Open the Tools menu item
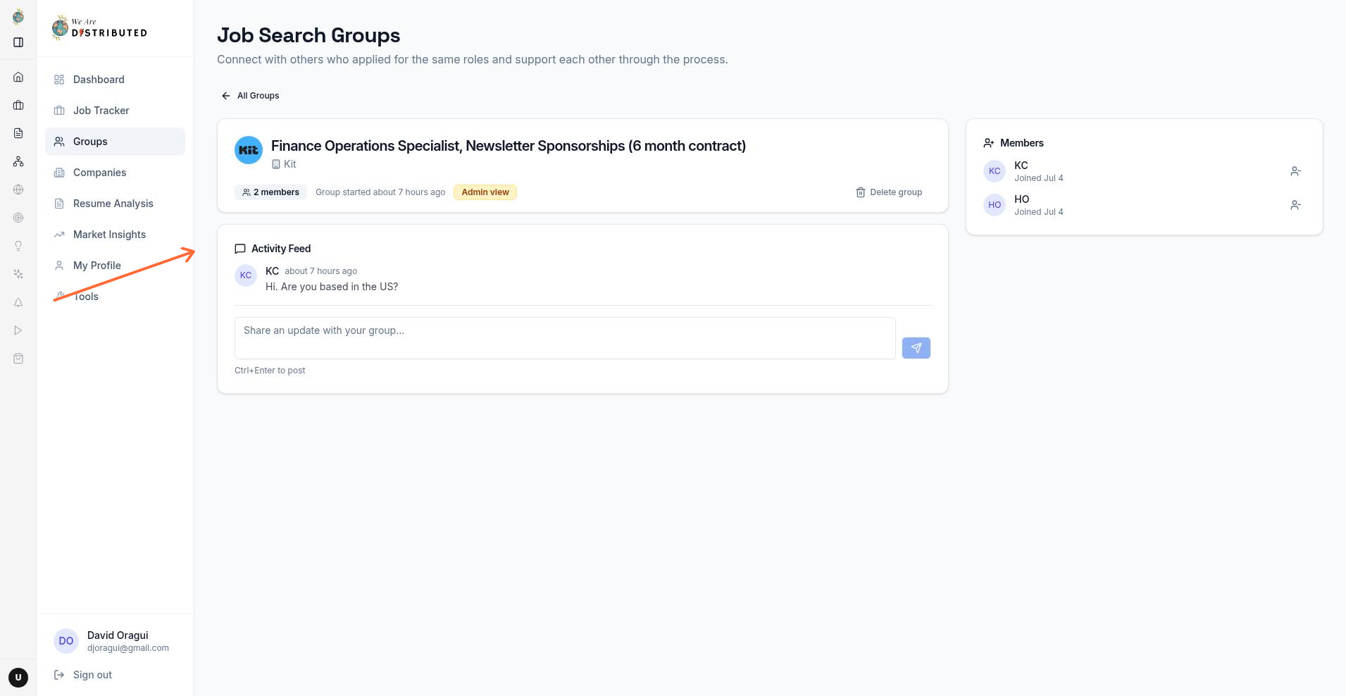Viewport: 1346px width, 696px height. (x=116, y=297)
